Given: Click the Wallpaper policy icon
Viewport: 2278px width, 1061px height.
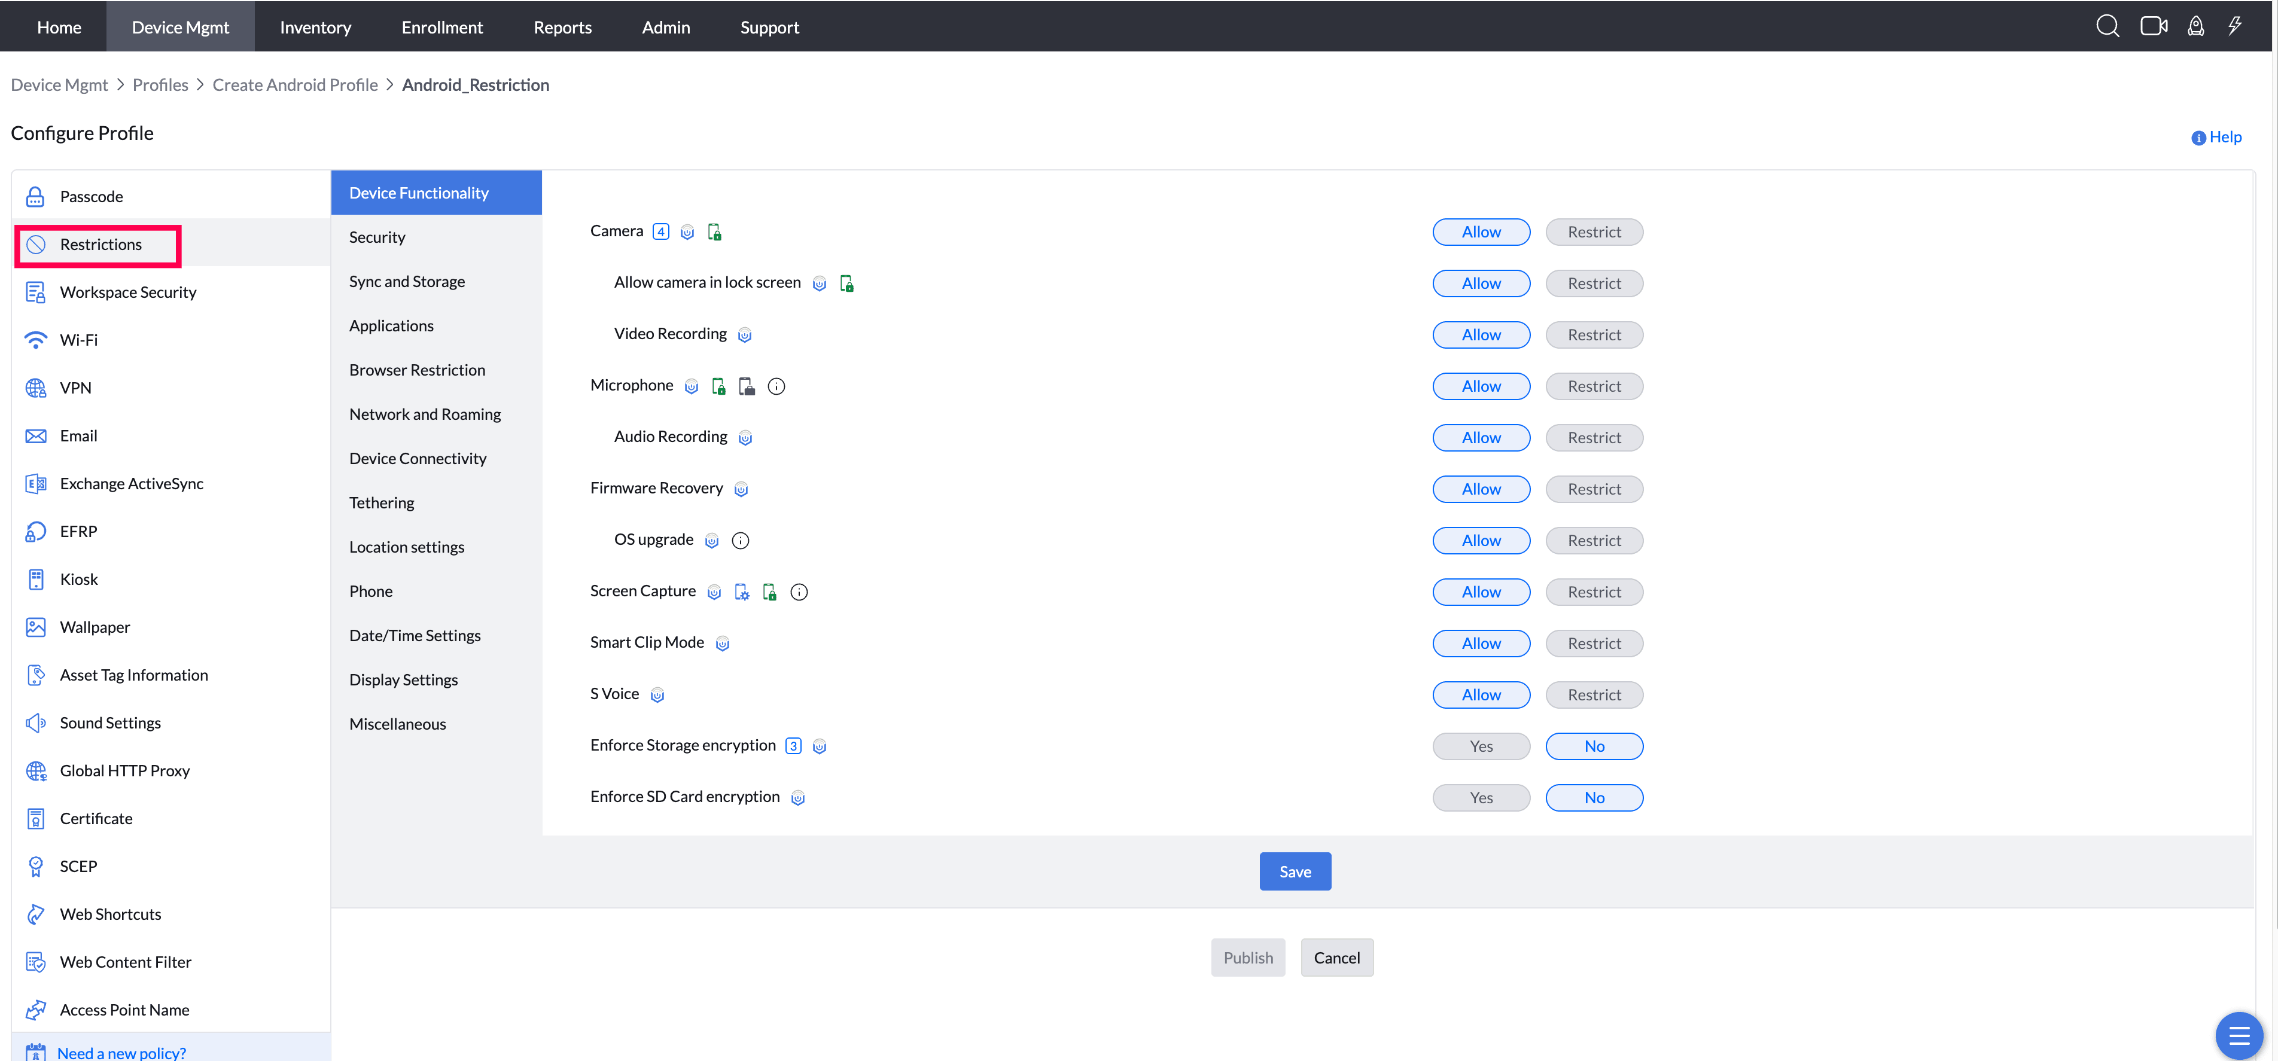Looking at the screenshot, I should coord(35,627).
